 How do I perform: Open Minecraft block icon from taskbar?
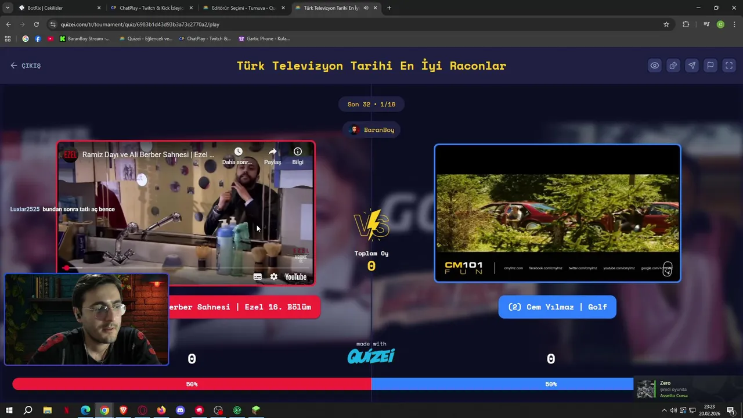pyautogui.click(x=256, y=410)
